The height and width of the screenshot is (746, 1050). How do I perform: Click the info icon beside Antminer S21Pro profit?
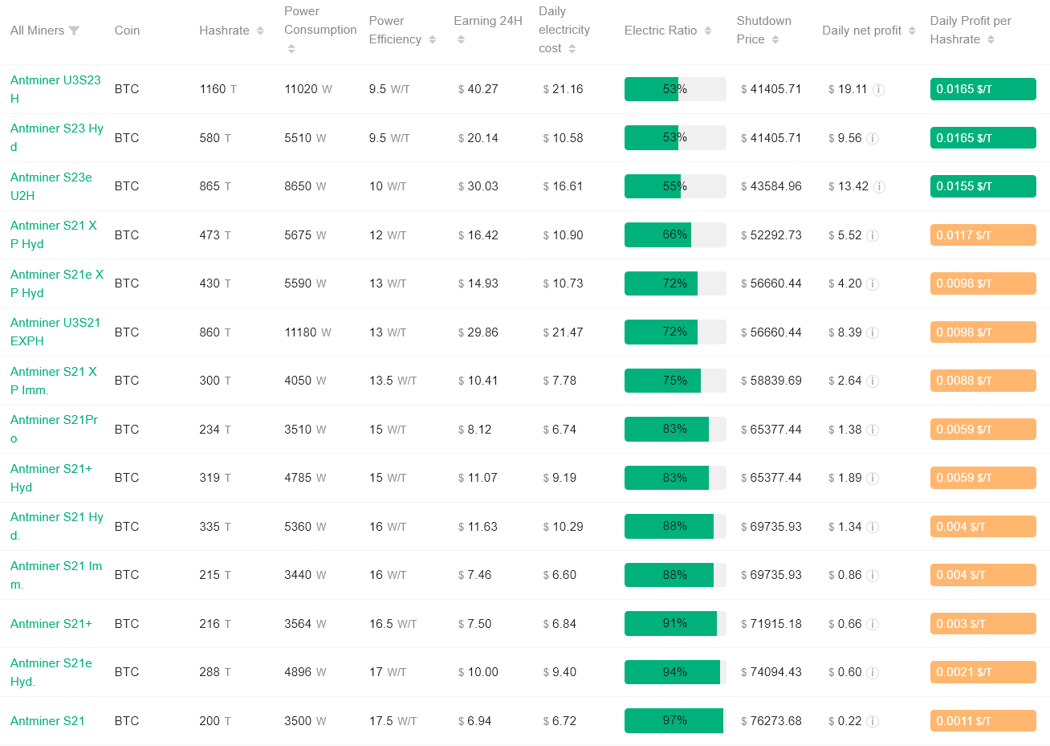[x=873, y=429]
